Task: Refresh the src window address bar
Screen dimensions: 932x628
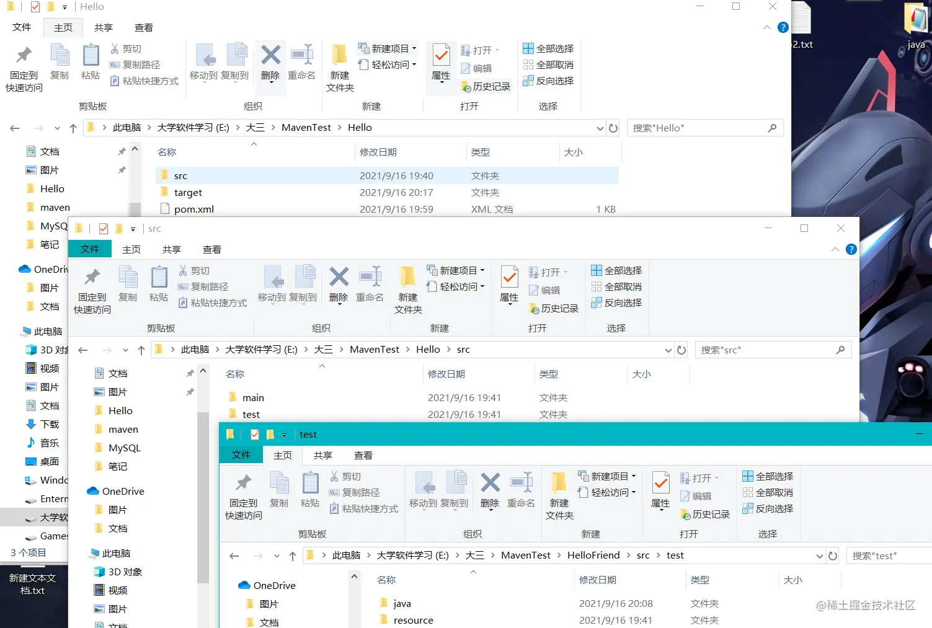Action: click(681, 350)
